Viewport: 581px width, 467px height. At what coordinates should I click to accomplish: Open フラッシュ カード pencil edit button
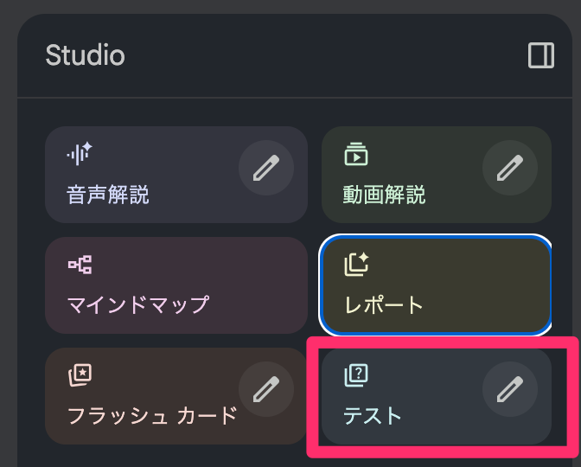point(265,389)
